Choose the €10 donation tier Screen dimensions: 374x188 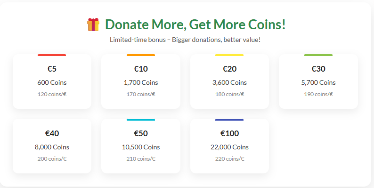coord(141,82)
